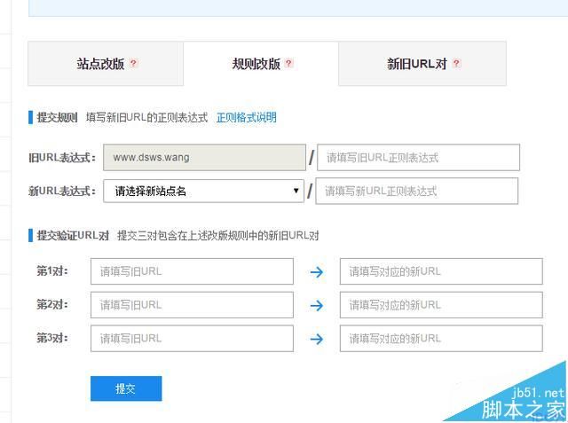This screenshot has height=423, width=568.
Task: Click the 第2对 label
Action: (x=52, y=305)
